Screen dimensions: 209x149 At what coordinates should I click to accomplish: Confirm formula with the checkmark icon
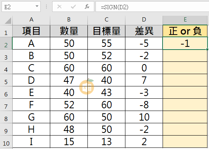pyautogui.click(x=73, y=7)
